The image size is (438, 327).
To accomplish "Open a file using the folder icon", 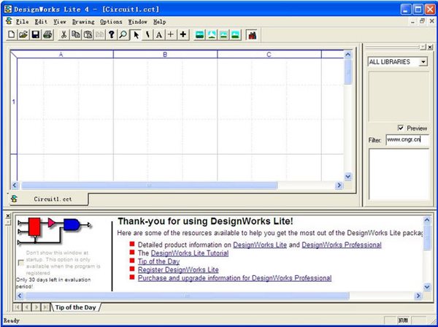I will (23, 34).
